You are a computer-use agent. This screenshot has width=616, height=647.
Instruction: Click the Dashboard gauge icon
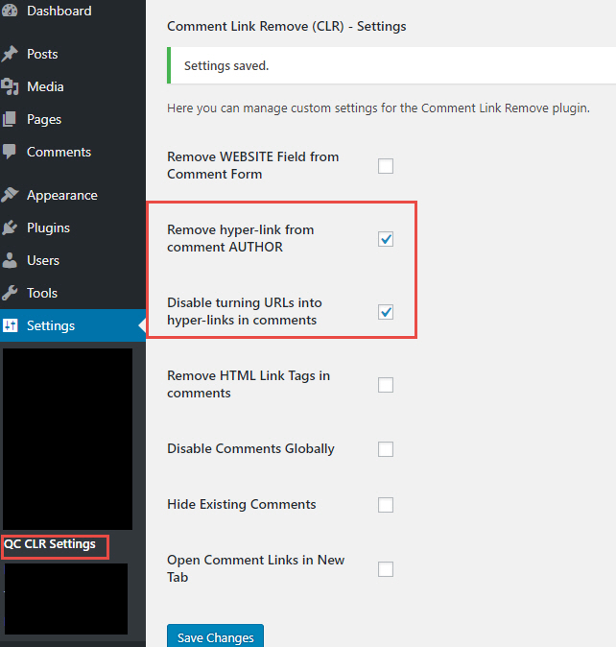[10, 12]
